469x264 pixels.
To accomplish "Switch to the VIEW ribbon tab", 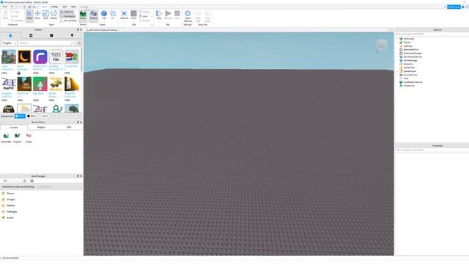I will coord(73,7).
